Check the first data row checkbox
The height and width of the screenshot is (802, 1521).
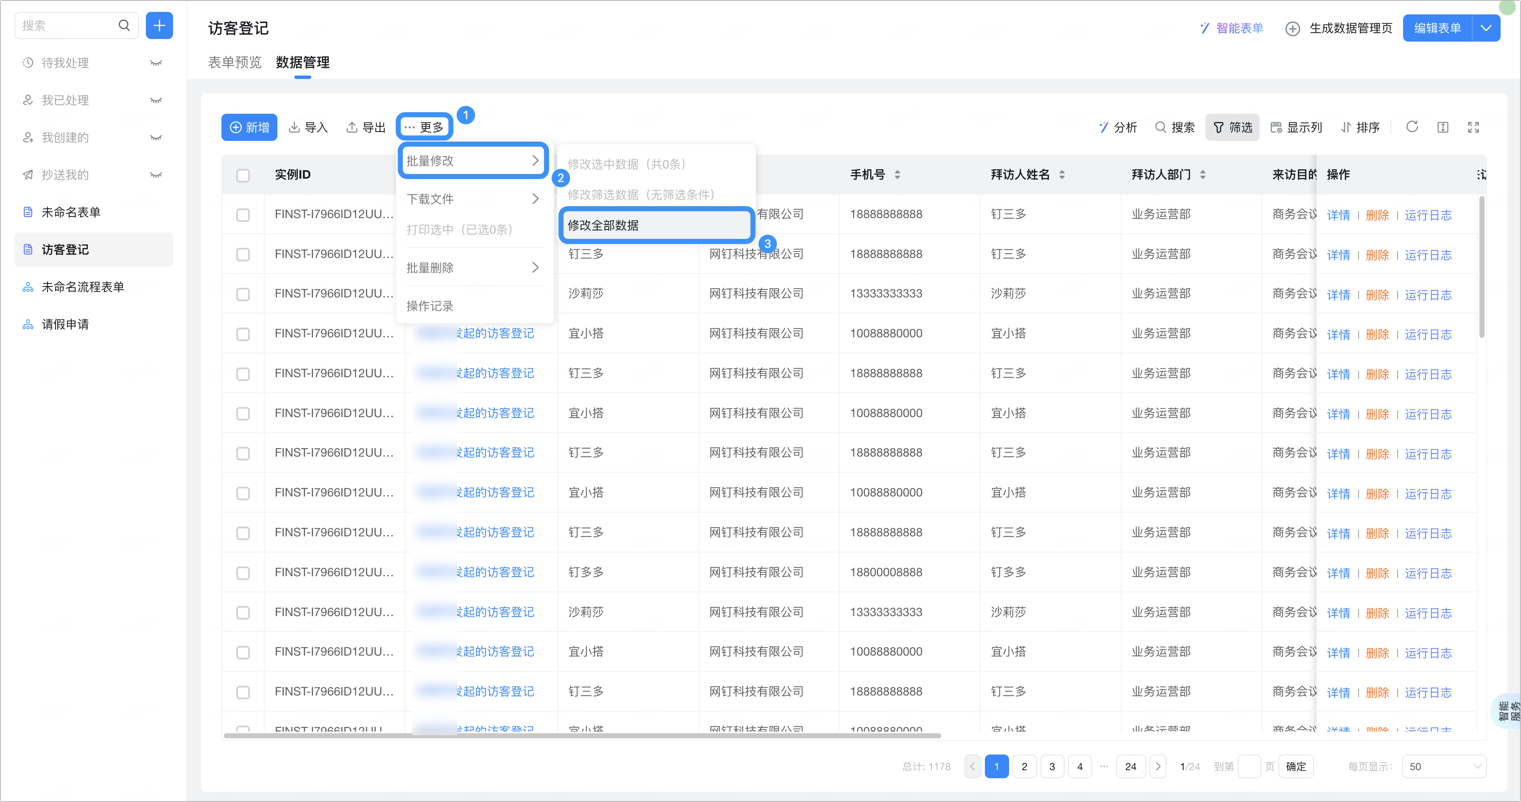click(x=243, y=215)
